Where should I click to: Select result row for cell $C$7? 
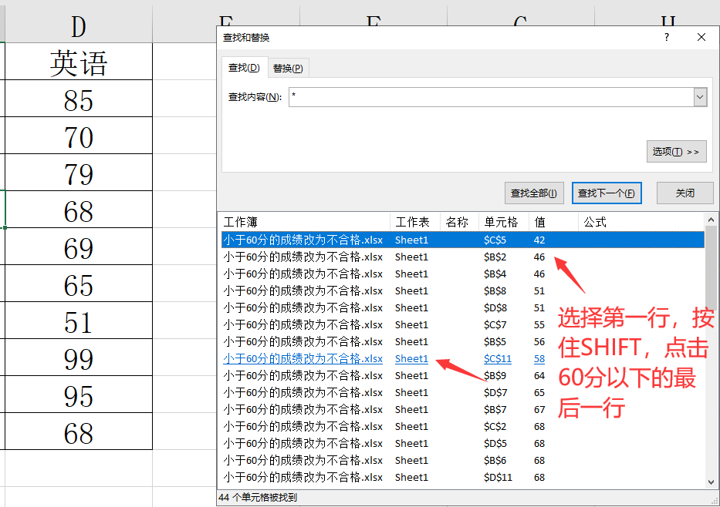(462, 324)
